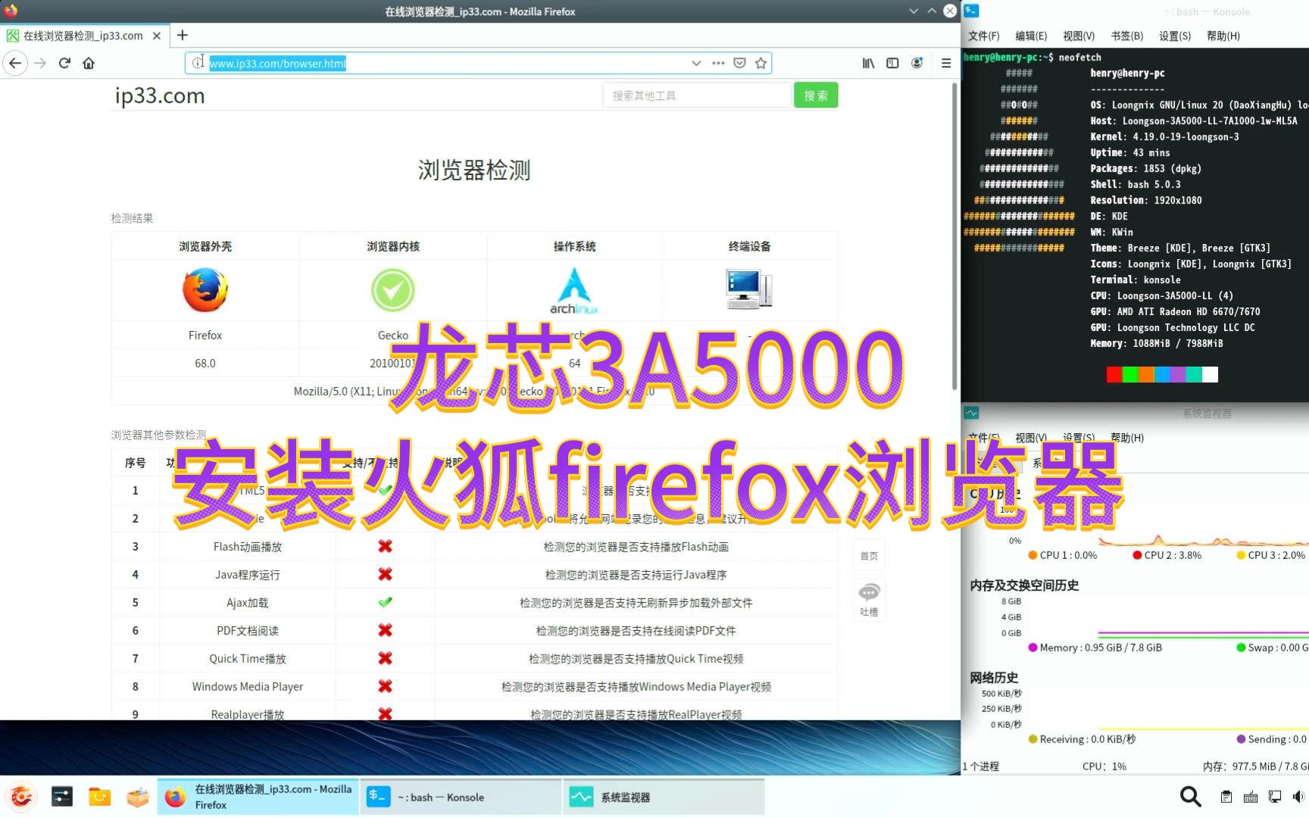
Task: Click 'Quick Time播放' row label
Action: [x=248, y=659]
